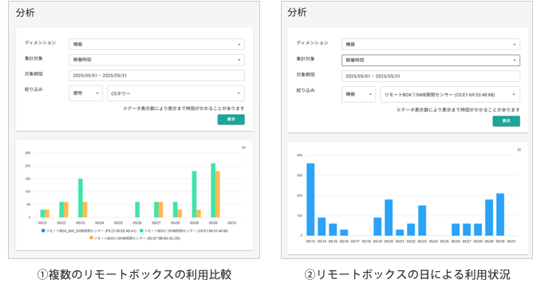Open the リモートBOX①SWB開閉センサー device dropdown
Image resolution: width=541 pixels, height=287 pixels.
coord(450,94)
